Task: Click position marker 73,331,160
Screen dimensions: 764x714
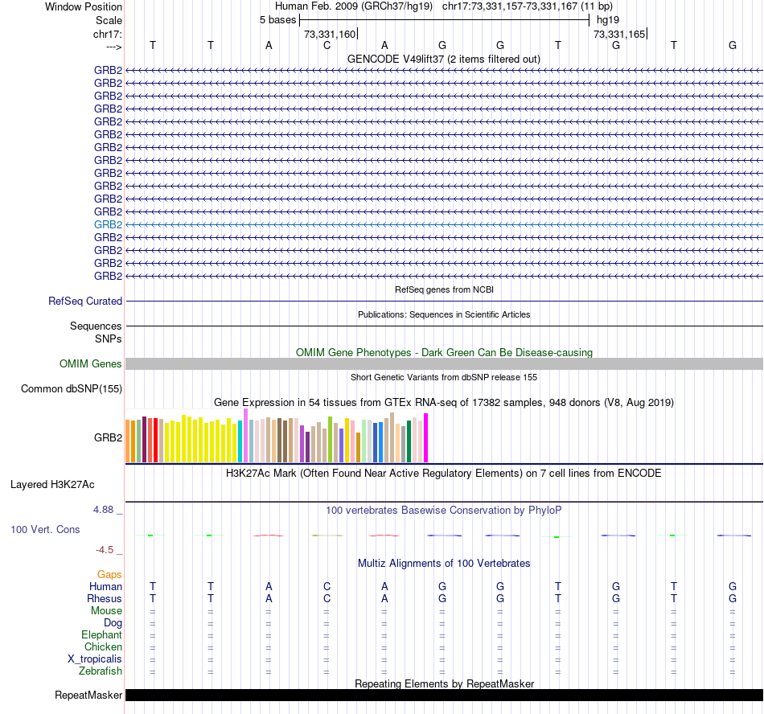Action: click(330, 34)
